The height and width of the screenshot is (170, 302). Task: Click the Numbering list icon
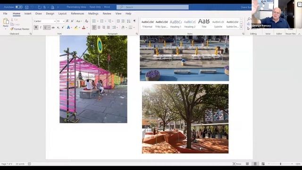[x=102, y=21]
